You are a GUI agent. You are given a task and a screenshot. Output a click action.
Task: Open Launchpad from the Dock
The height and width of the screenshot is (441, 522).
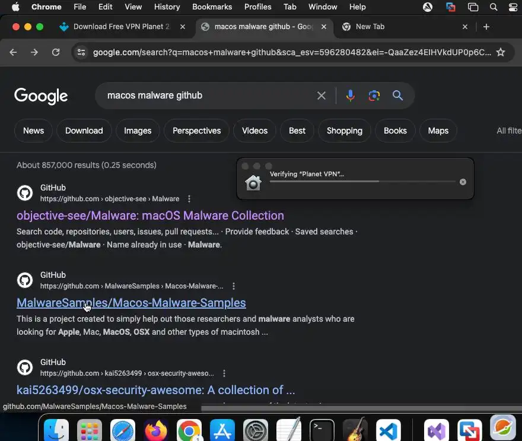(x=90, y=430)
